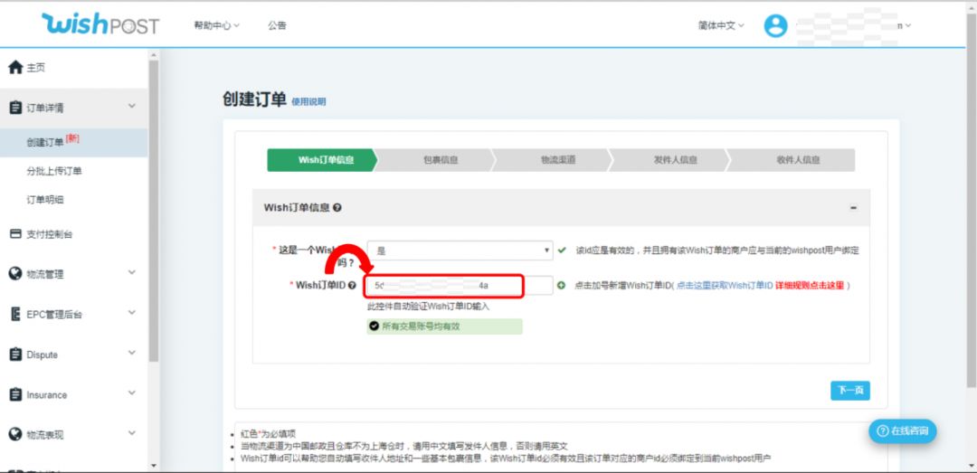The image size is (977, 473).
Task: Click the red 详细规则点击这里 link
Action: [810, 286]
